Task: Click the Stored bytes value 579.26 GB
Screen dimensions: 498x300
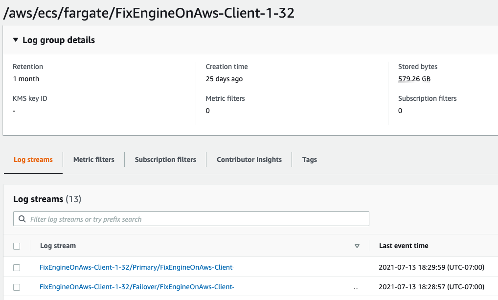Action: click(414, 79)
